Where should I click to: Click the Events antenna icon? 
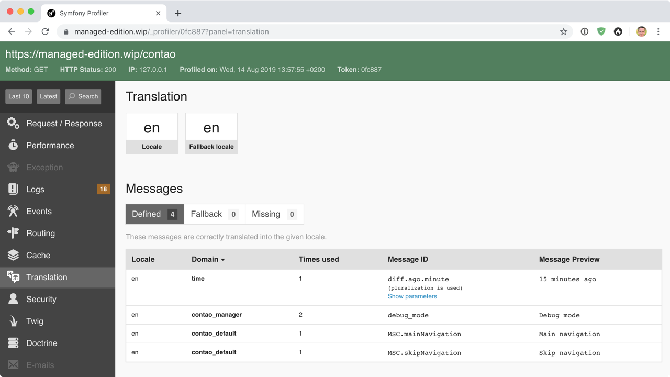point(13,212)
